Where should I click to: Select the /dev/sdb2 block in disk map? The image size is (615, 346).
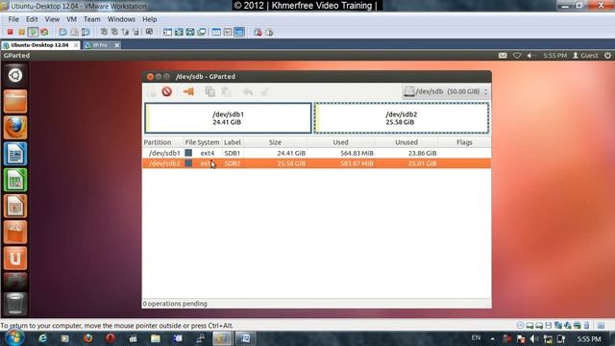(x=402, y=118)
